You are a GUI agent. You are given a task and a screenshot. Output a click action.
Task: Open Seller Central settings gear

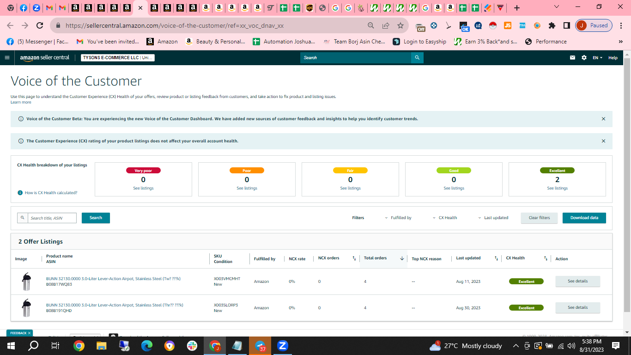click(x=584, y=58)
